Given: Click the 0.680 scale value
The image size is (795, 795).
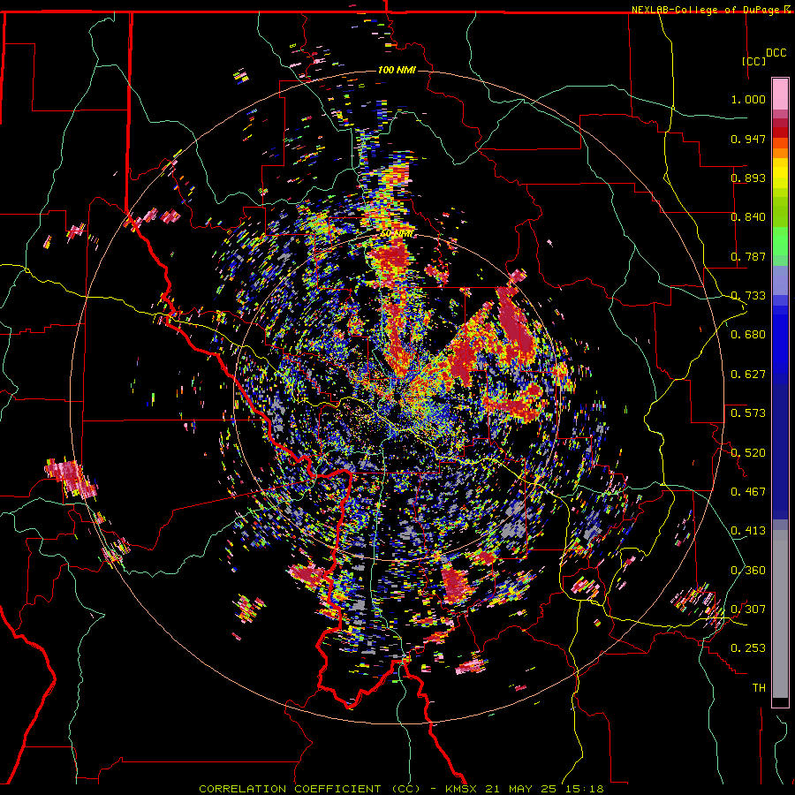Looking at the screenshot, I should (748, 335).
